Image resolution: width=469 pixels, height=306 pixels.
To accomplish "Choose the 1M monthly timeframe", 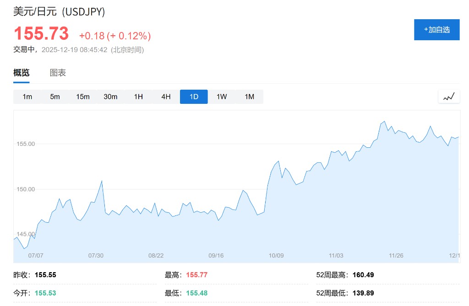I will pyautogui.click(x=249, y=97).
